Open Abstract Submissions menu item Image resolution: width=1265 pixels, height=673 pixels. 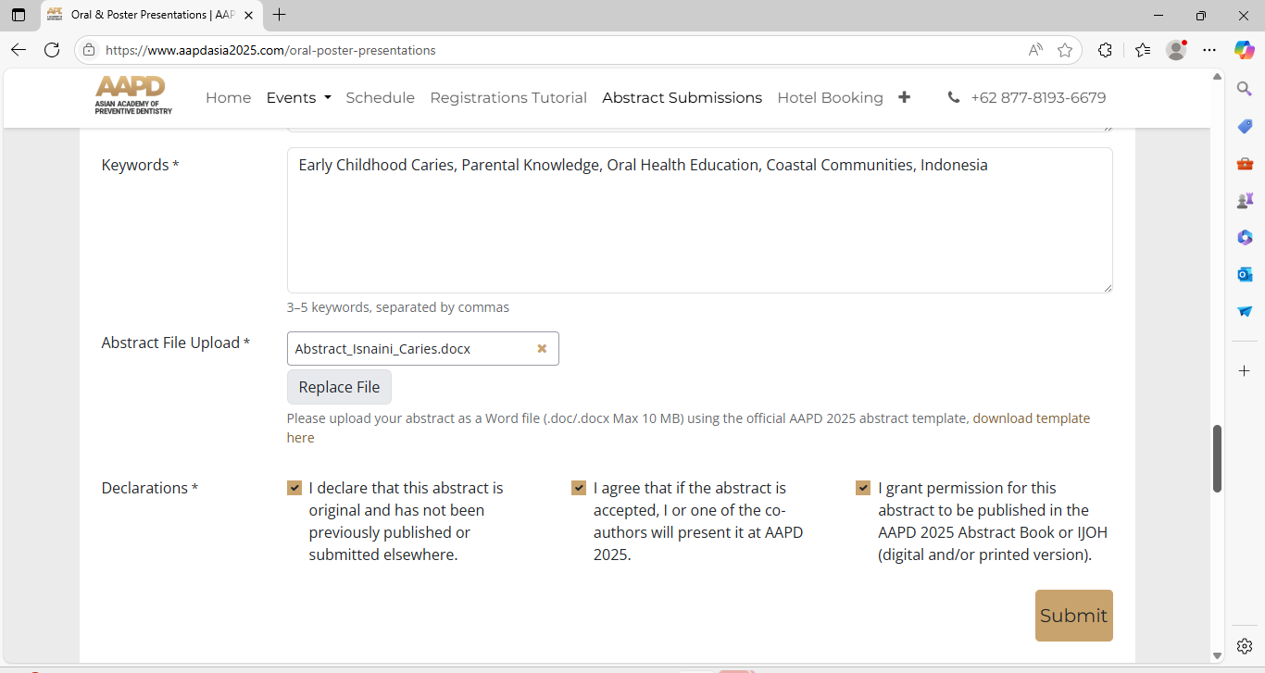[x=683, y=97]
